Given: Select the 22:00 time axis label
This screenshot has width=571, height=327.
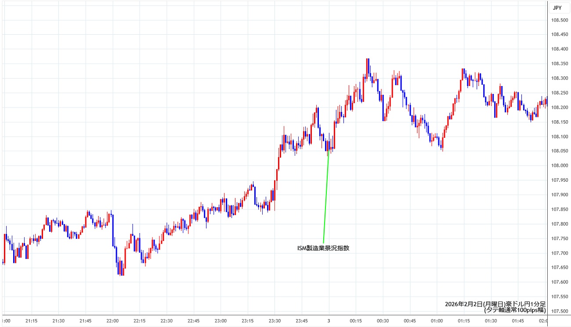Looking at the screenshot, I should pyautogui.click(x=113, y=321).
